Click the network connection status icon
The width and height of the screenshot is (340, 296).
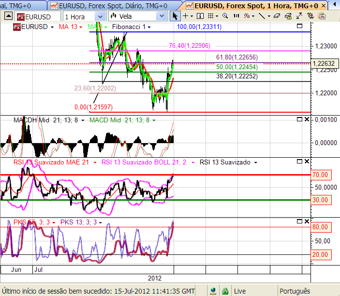213,291
